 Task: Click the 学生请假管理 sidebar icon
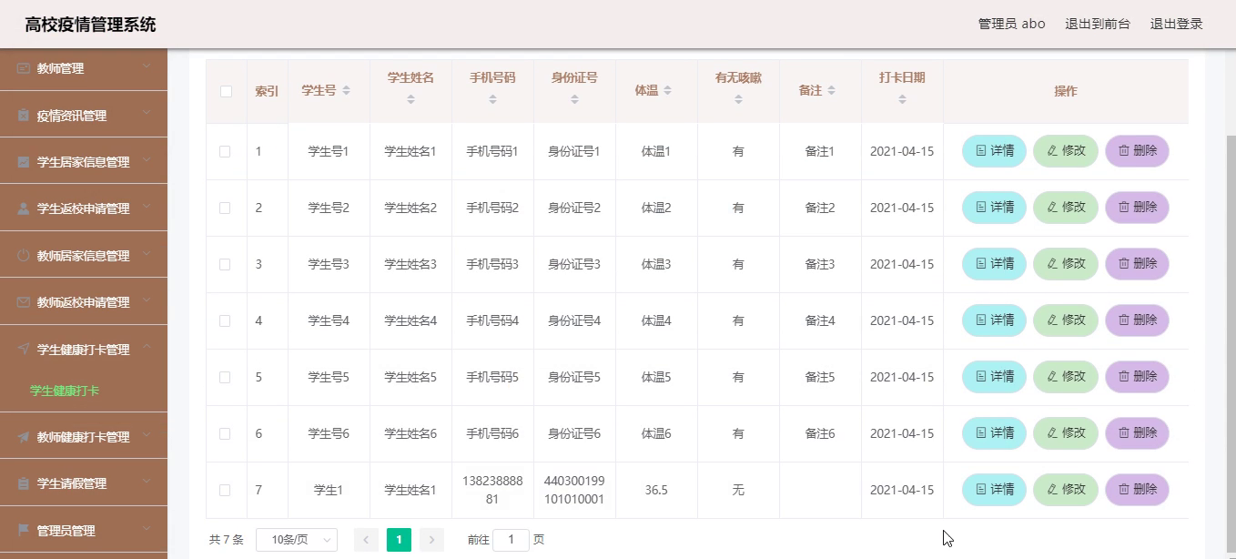pos(24,483)
